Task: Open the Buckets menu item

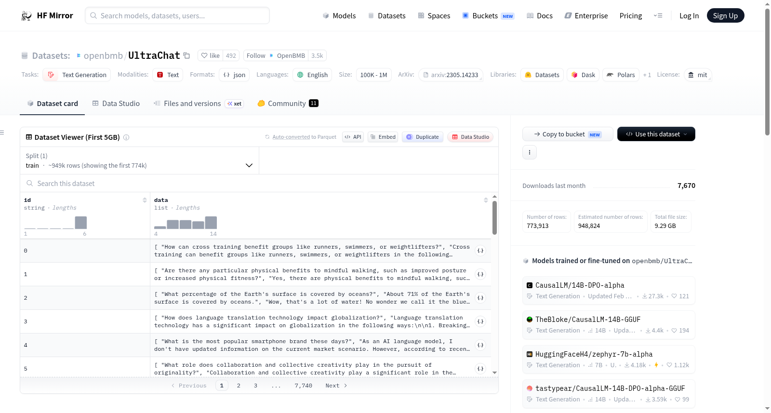Action: tap(488, 16)
